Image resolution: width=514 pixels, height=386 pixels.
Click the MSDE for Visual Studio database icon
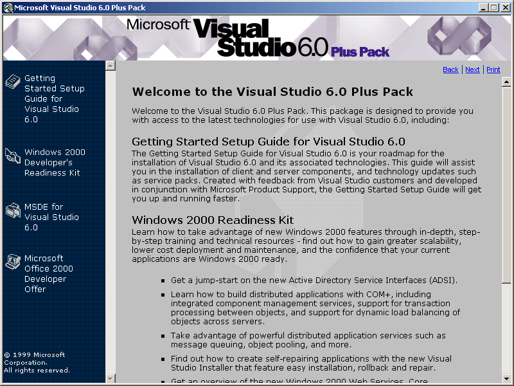[13, 210]
